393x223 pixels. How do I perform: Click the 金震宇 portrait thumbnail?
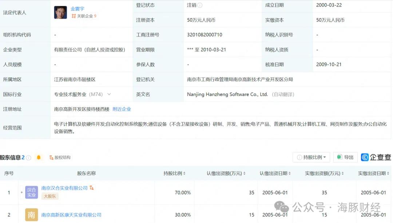click(60, 12)
